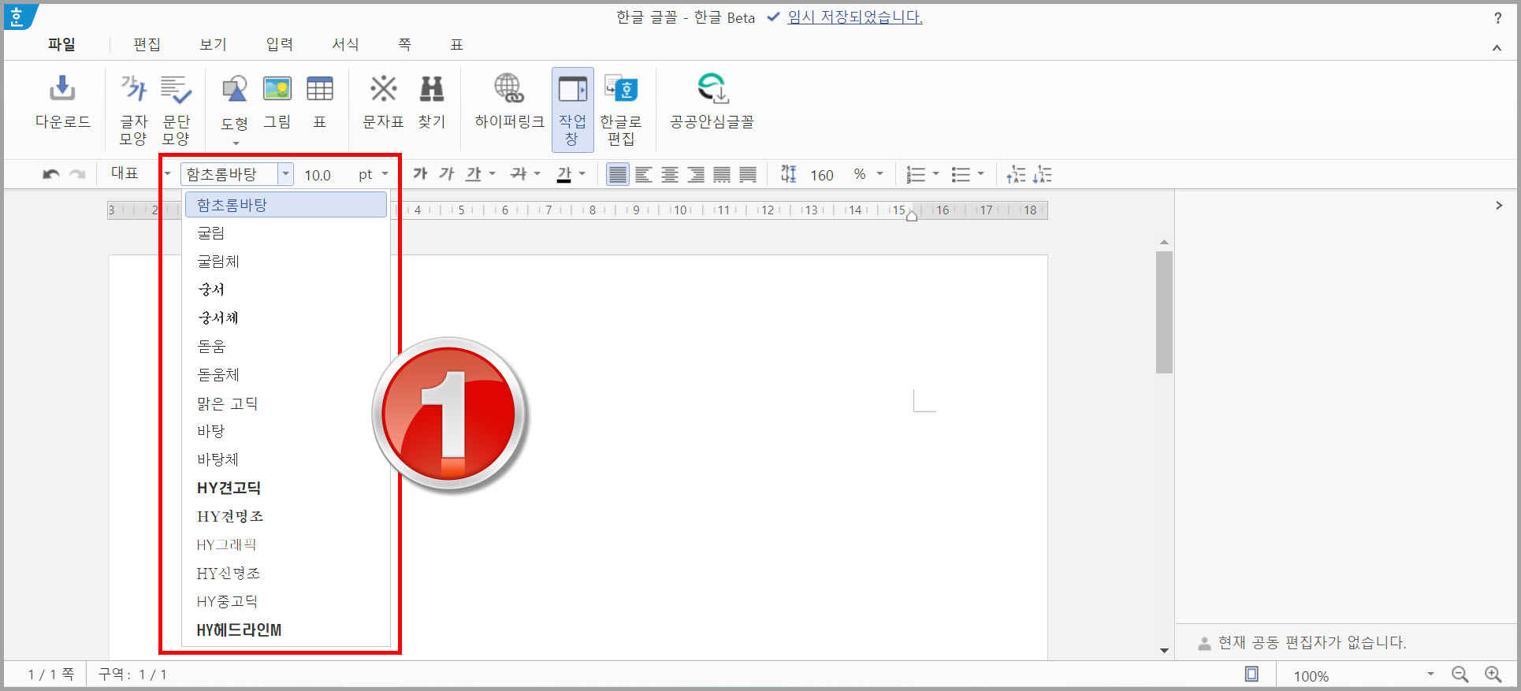
Task: Click the zoom out magnifier
Action: pos(1460,674)
